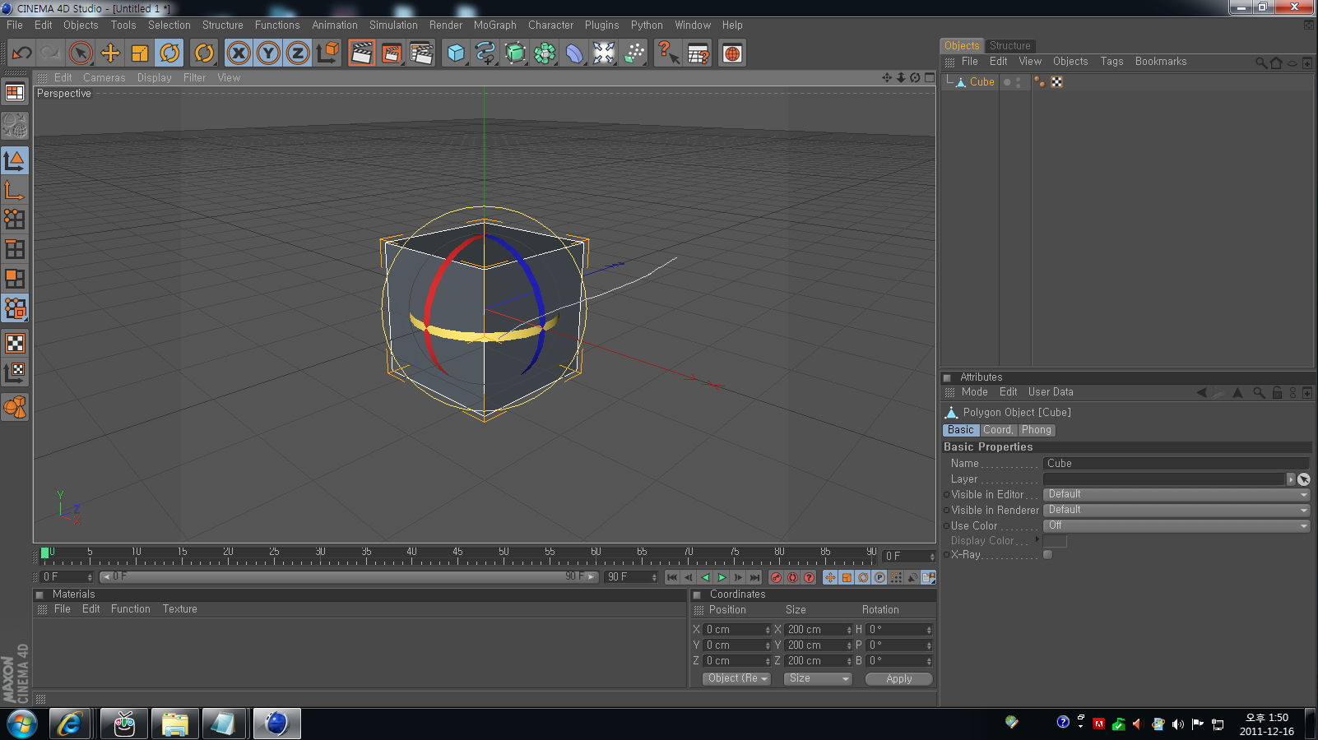Switch to Model mode in left sidebar
The height and width of the screenshot is (740, 1318).
coord(15,160)
